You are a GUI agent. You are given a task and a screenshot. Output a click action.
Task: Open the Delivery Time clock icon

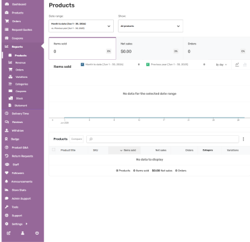point(7,114)
